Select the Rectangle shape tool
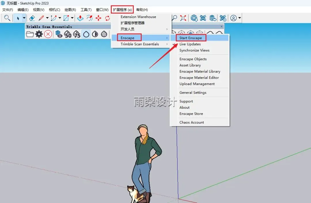Viewport: 311px width, 203px height. (66, 18)
